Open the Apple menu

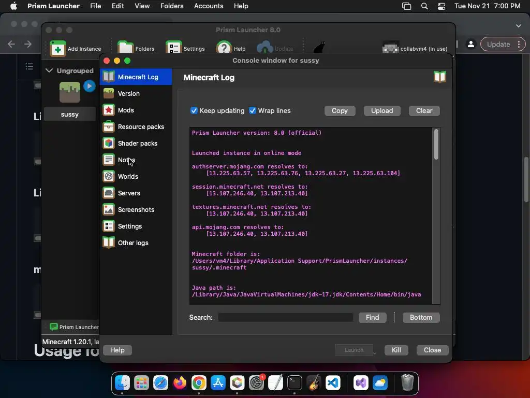[x=13, y=6]
